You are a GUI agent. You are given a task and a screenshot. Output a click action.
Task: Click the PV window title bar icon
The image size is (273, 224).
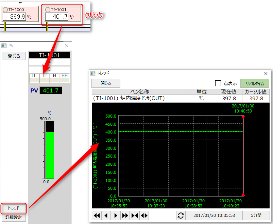[x=4, y=45]
